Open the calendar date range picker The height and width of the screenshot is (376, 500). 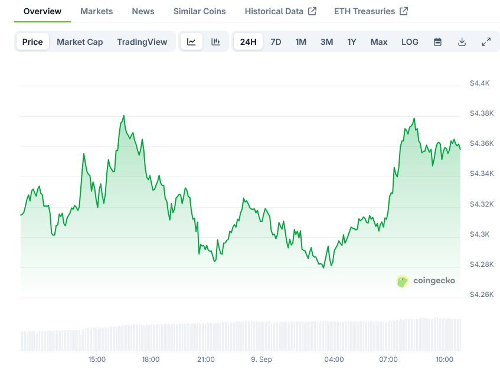(x=437, y=42)
